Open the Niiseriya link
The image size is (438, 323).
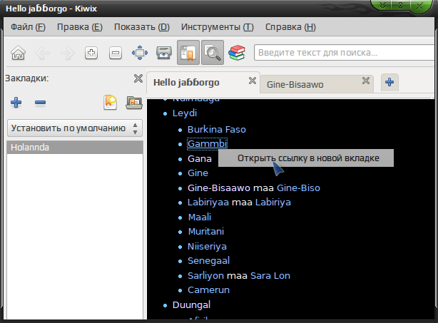coord(207,247)
